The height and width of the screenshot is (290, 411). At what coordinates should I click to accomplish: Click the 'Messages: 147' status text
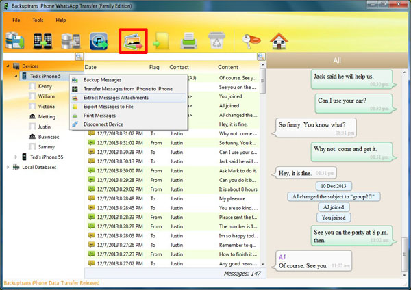click(x=242, y=274)
